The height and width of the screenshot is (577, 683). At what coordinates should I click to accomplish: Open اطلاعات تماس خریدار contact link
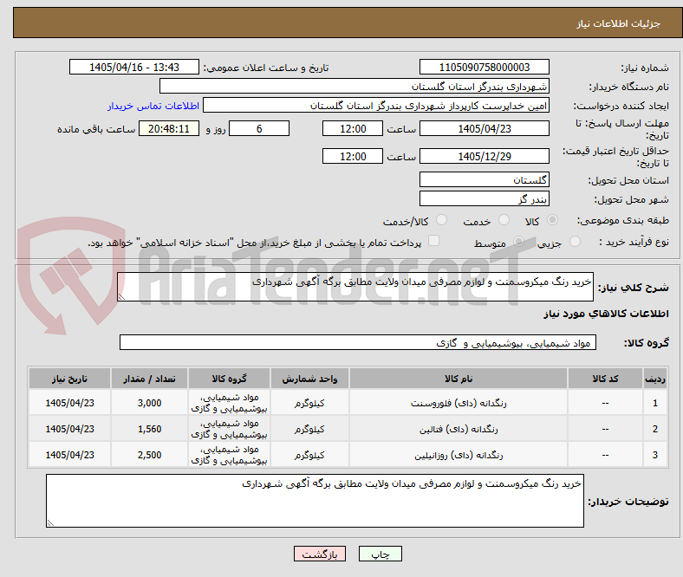point(153,106)
